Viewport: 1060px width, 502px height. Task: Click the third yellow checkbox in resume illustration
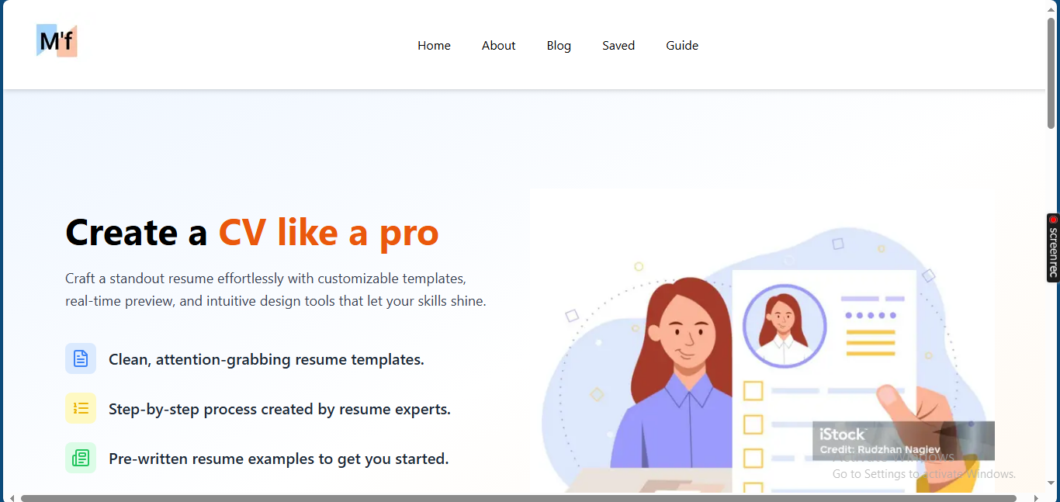tap(753, 459)
